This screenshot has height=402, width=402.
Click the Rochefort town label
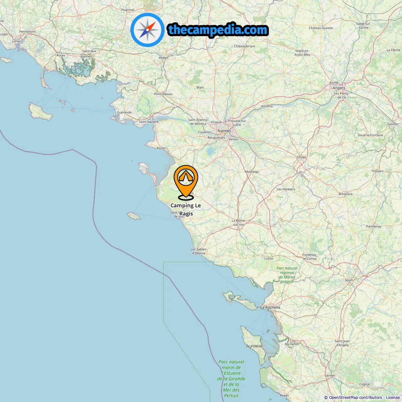pos(292,344)
